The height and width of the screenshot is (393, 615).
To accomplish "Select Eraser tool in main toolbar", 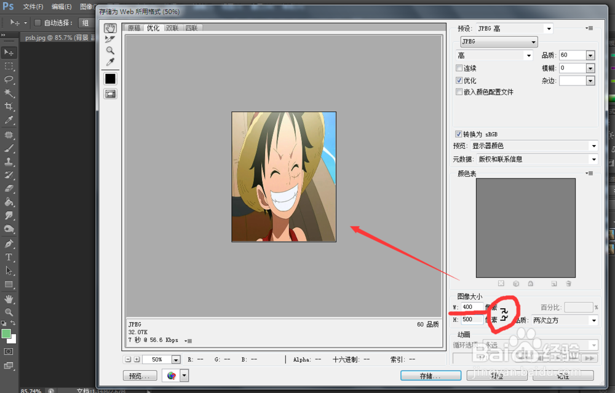I will 9,189.
